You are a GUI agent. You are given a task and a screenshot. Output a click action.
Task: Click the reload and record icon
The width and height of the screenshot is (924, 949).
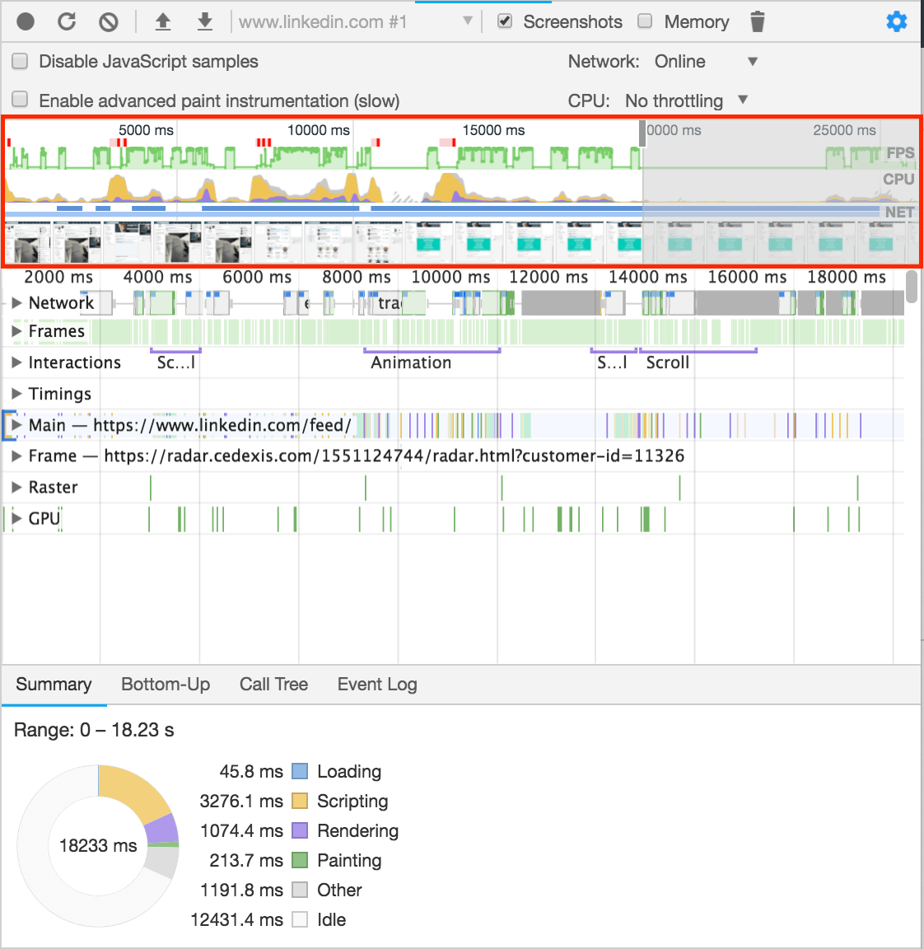click(67, 21)
